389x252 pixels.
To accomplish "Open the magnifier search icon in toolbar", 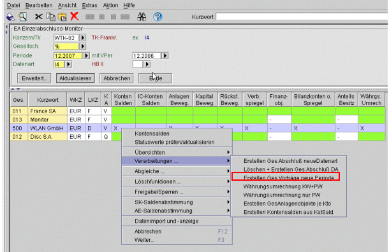I will pos(22,17).
